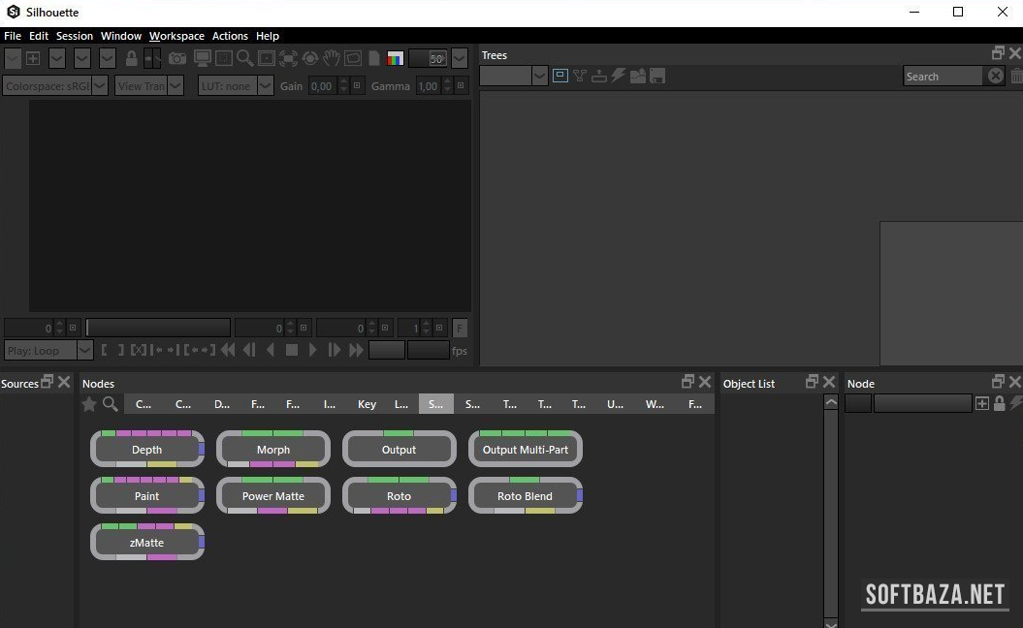Click the star favorites icon in Nodes
The width and height of the screenshot is (1023, 628).
tap(89, 404)
